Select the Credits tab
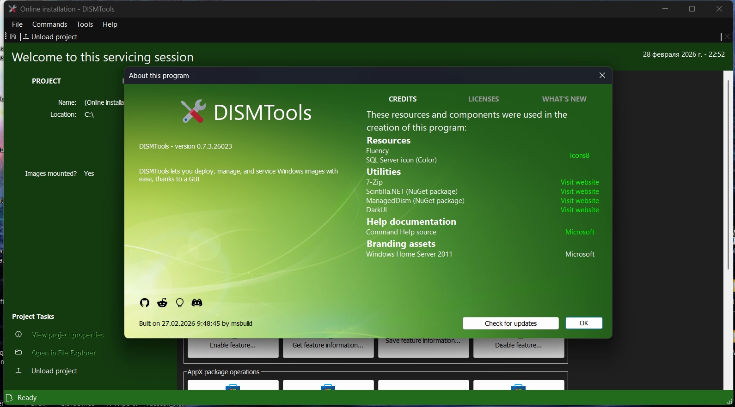 point(402,99)
